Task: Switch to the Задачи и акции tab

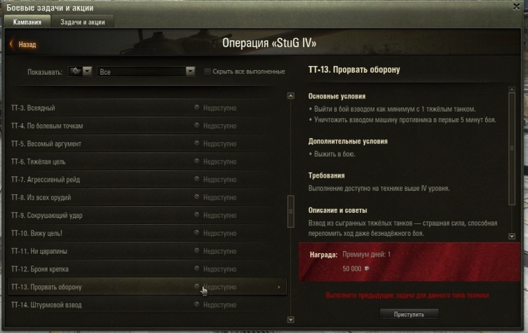Action: click(x=82, y=22)
